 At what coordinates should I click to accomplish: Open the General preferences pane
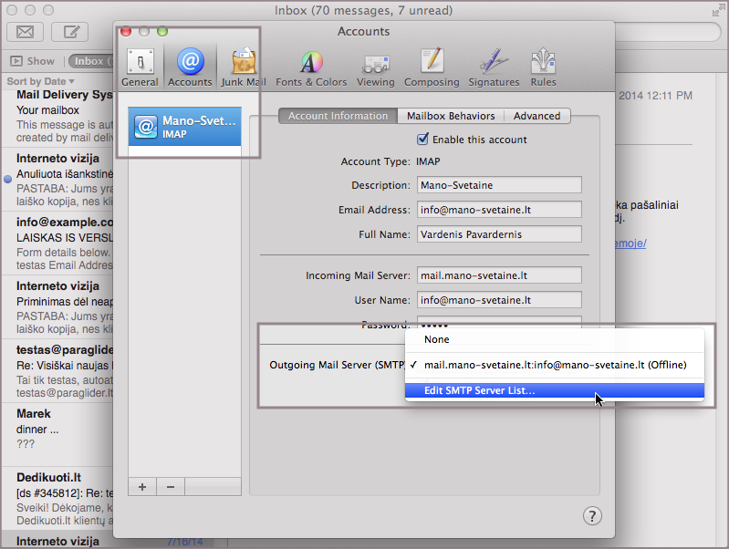pos(140,67)
